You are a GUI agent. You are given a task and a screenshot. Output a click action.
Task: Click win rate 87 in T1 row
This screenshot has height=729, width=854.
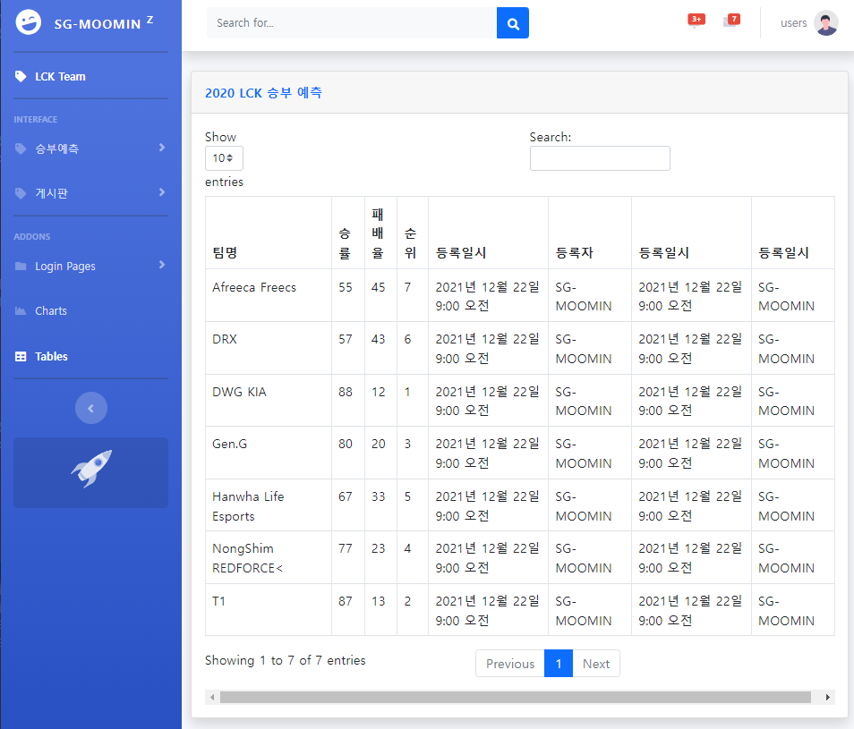click(346, 601)
